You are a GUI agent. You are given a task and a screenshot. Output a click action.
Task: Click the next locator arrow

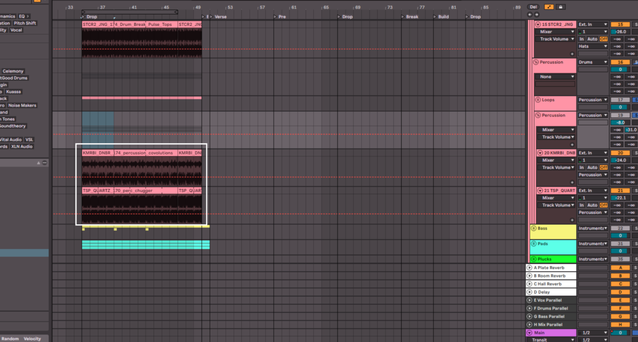[x=536, y=14]
